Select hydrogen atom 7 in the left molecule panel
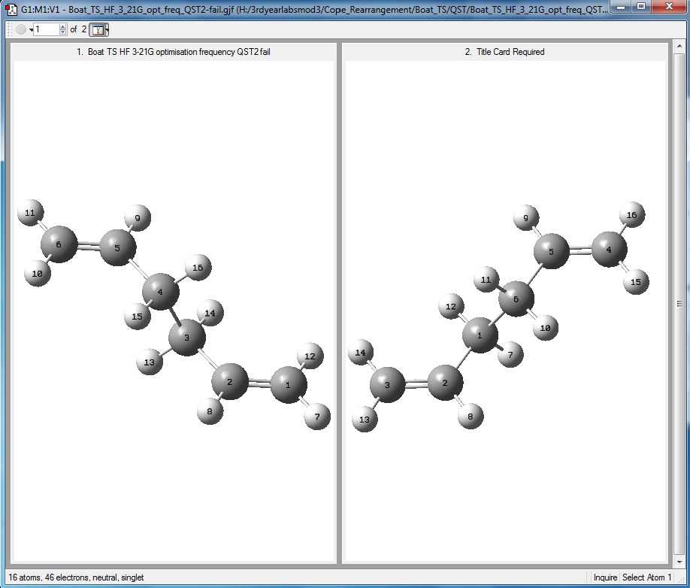 (317, 417)
